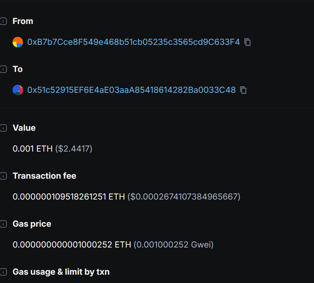314x283 pixels.
Task: Click the info icon beside To
Action: pyautogui.click(x=3, y=69)
